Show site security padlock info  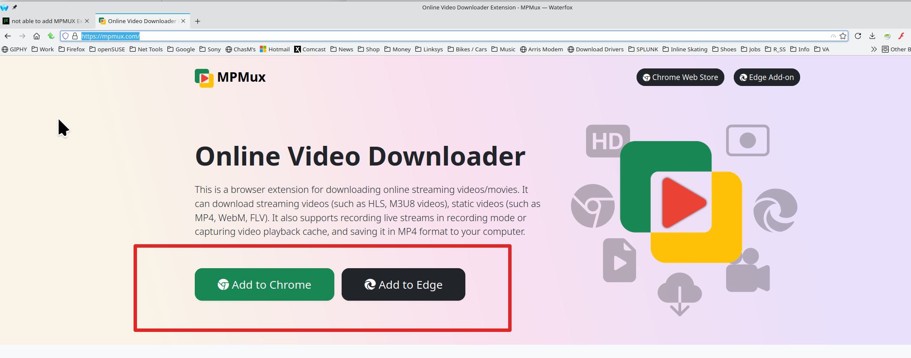75,36
